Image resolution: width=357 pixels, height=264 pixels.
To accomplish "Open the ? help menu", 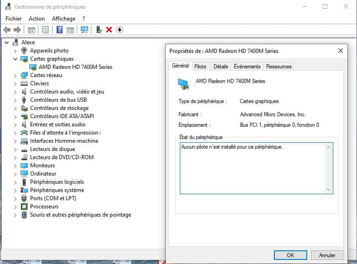I will [84, 19].
